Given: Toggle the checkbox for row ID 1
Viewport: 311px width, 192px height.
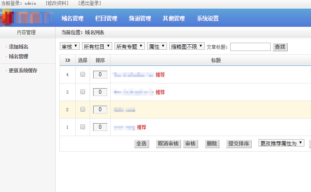Looking at the screenshot, I should tap(83, 127).
